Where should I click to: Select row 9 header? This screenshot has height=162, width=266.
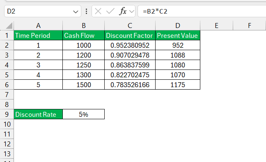[7, 114]
